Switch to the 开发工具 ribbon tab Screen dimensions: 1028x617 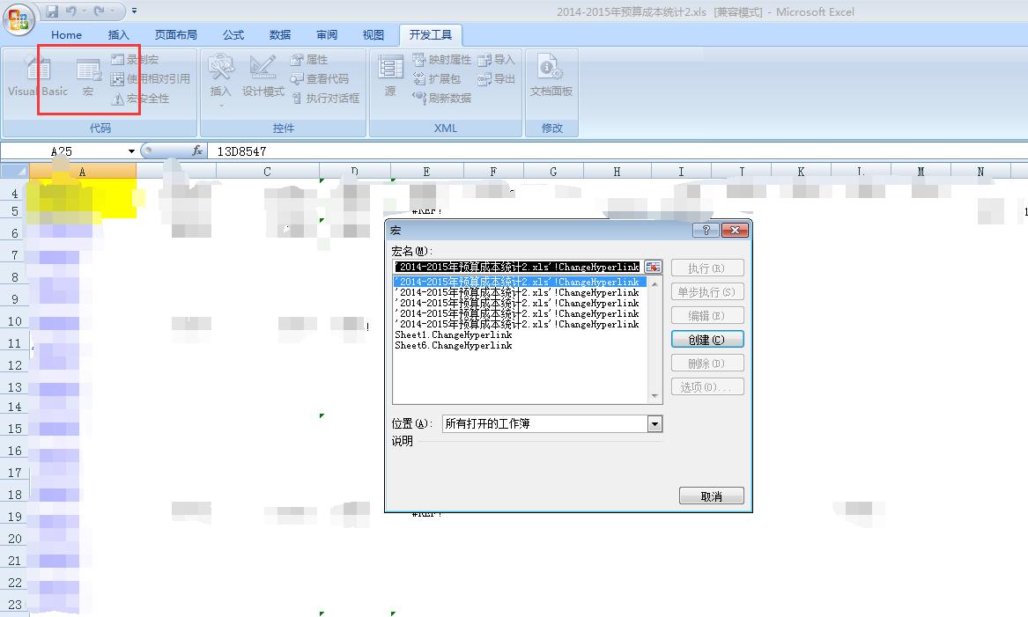pyautogui.click(x=430, y=35)
